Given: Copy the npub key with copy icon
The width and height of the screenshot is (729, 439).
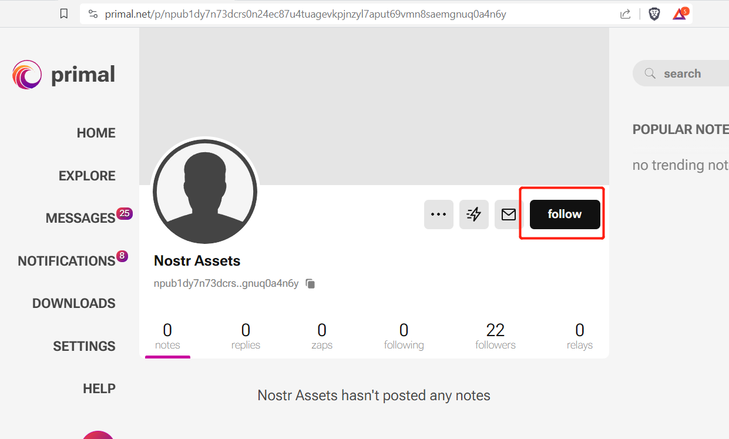Looking at the screenshot, I should (310, 284).
